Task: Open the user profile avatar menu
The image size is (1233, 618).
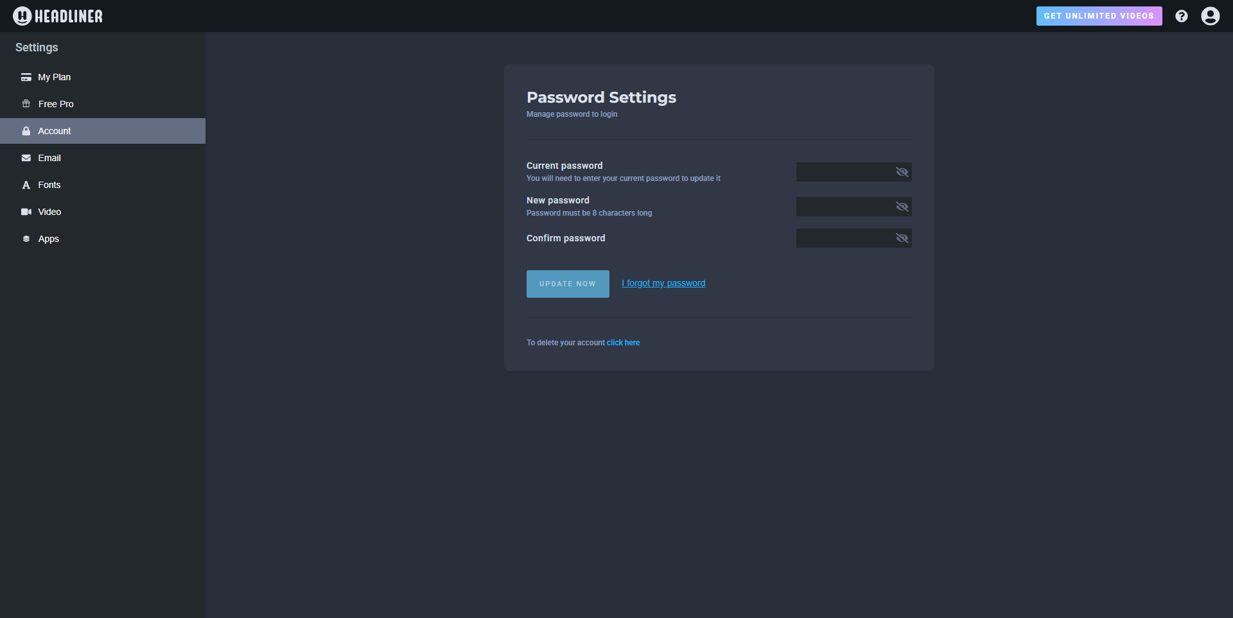Action: pos(1210,16)
